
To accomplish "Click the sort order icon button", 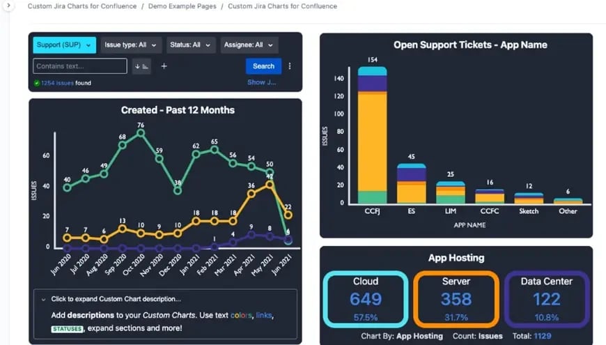I will tap(141, 66).
